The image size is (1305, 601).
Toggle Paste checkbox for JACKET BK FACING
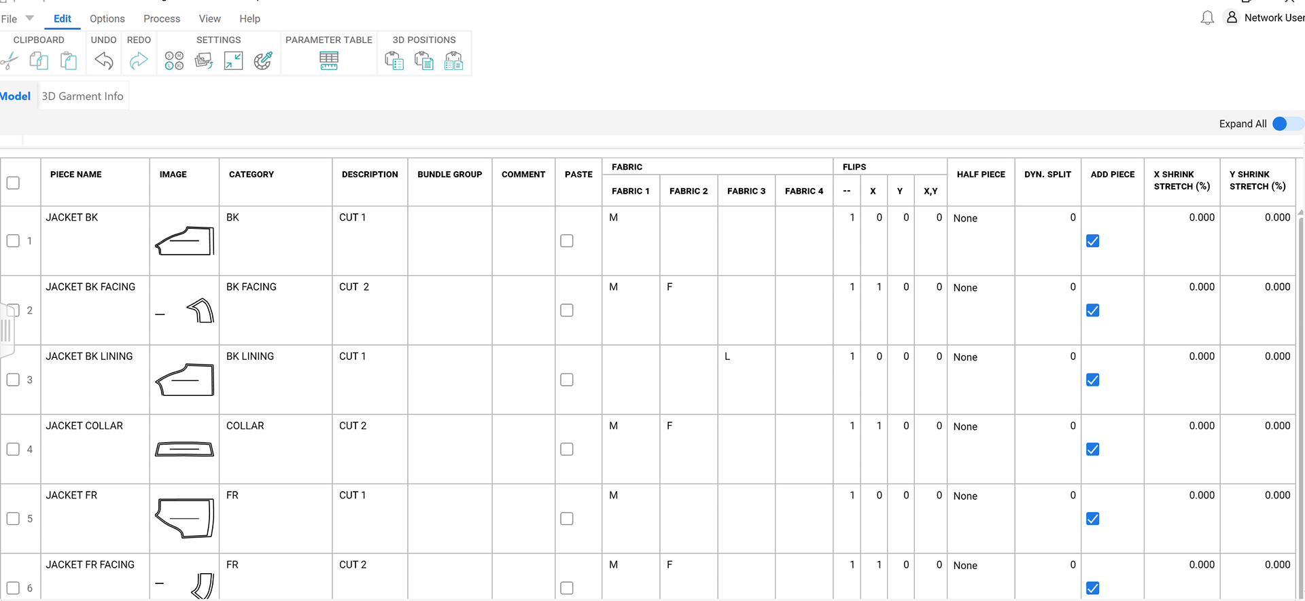coord(567,310)
